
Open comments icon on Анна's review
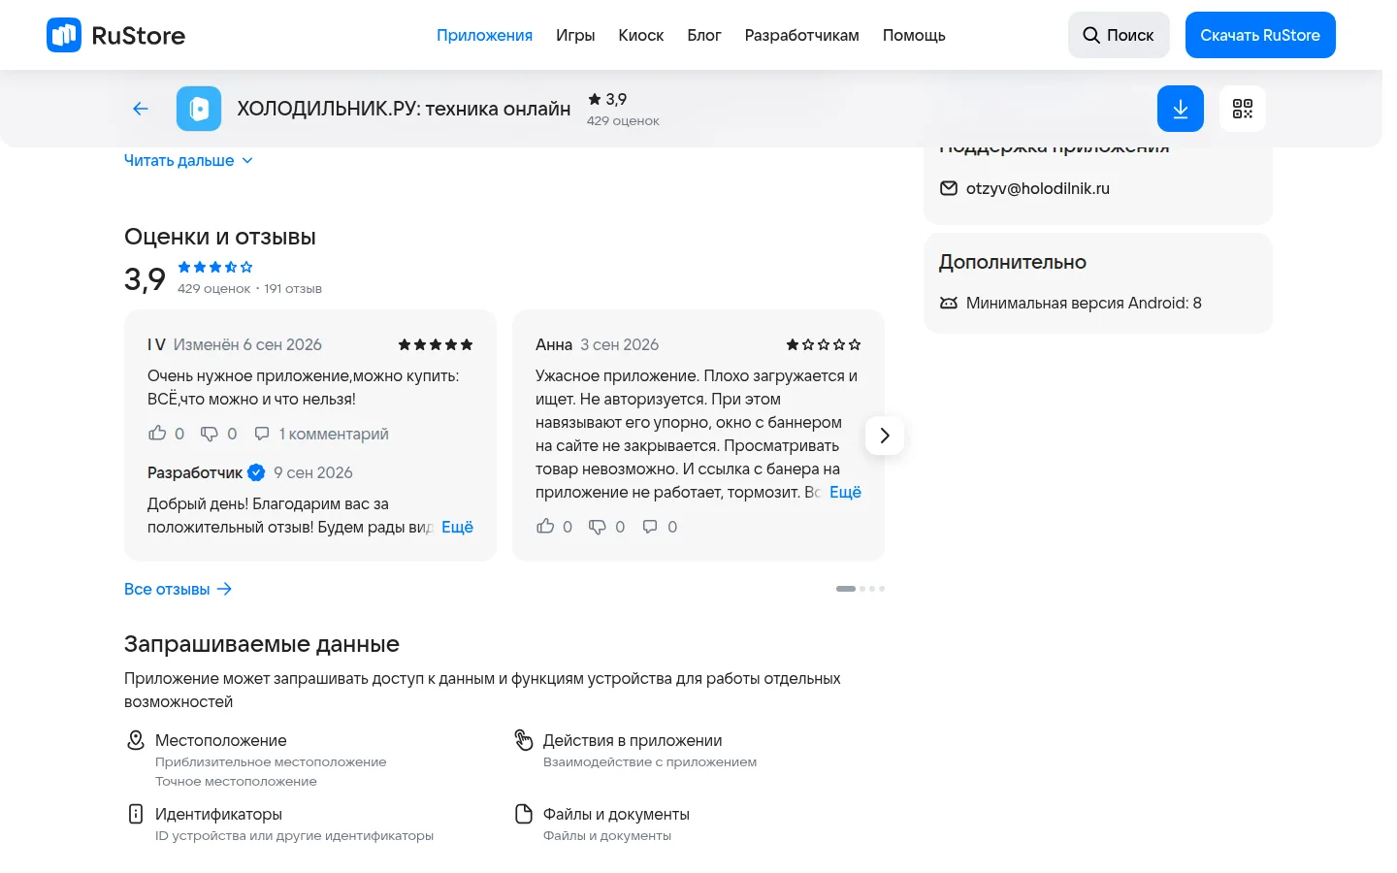pyautogui.click(x=650, y=527)
